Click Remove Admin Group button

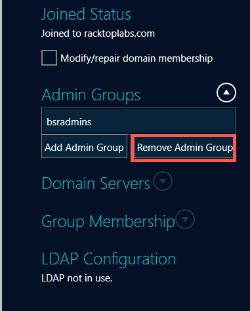184,148
